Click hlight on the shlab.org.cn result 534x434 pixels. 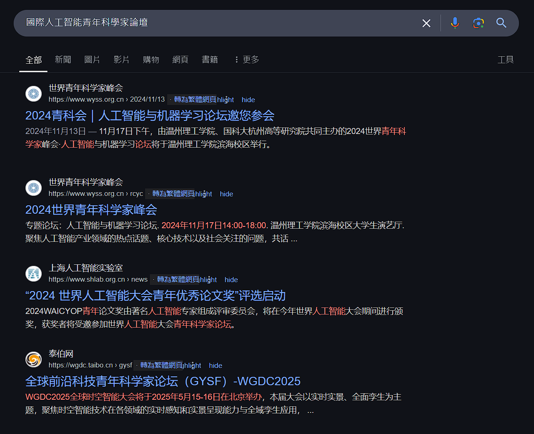click(209, 280)
